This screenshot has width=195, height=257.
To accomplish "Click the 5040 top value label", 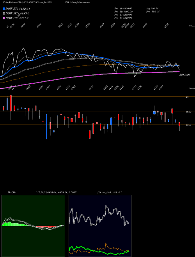I will pyautogui.click(x=23, y=26).
